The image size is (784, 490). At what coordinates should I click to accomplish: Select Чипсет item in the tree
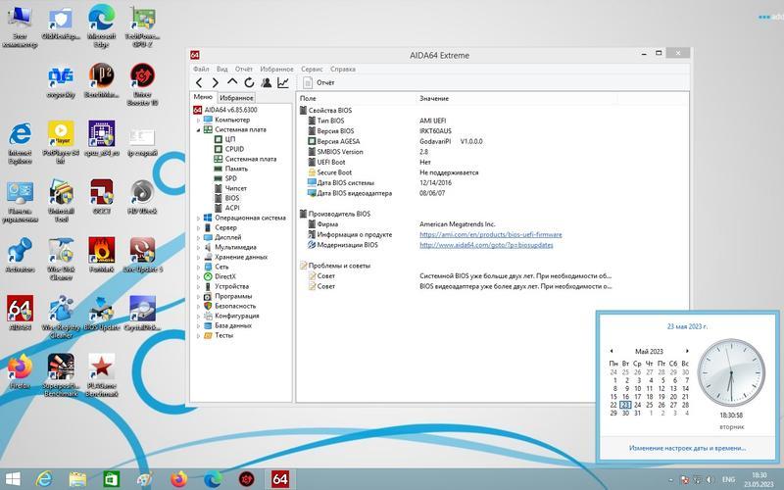[236, 188]
